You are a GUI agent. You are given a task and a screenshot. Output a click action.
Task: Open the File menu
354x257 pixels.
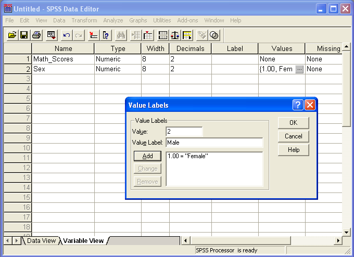pos(9,20)
